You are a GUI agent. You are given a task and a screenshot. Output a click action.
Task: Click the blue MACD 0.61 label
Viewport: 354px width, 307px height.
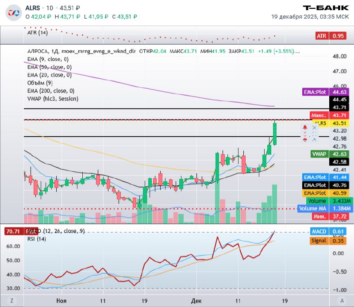click(x=329, y=232)
